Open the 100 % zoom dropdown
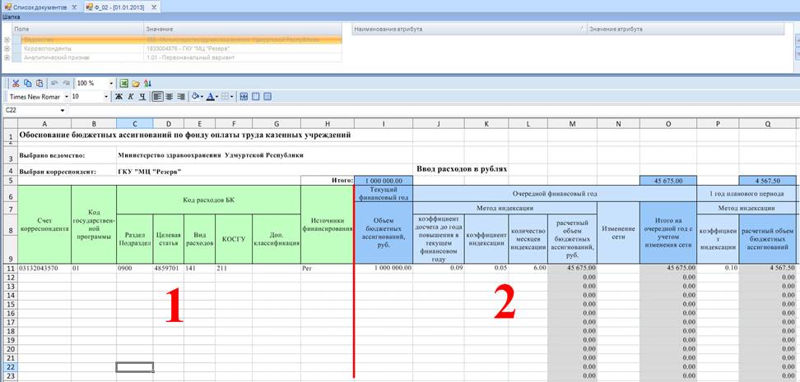Viewport: 800px width, 382px height. (111, 84)
